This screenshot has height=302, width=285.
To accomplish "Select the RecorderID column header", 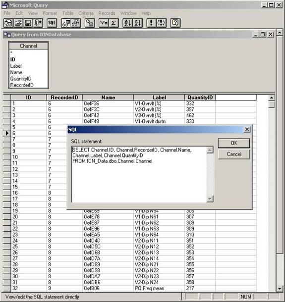I will pyautogui.click(x=64, y=98).
